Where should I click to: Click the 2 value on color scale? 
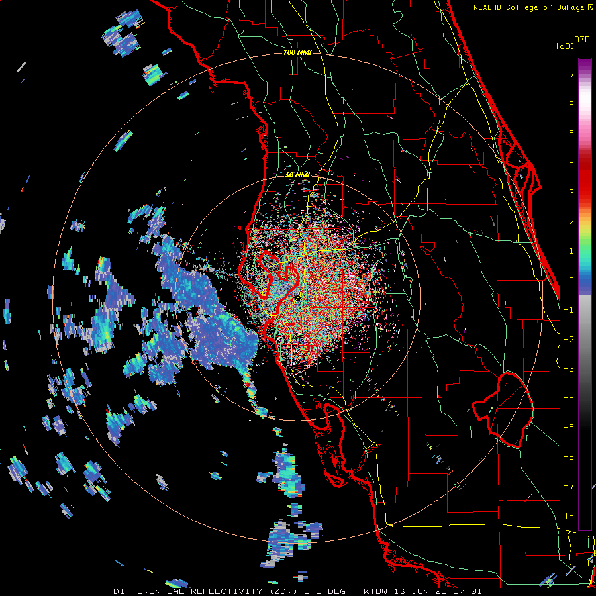[571, 222]
